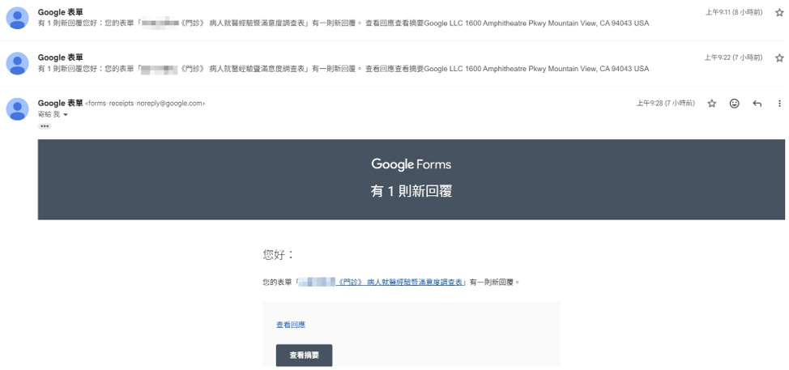Click Google 表單 sender name of 上午9:11 email

click(61, 12)
